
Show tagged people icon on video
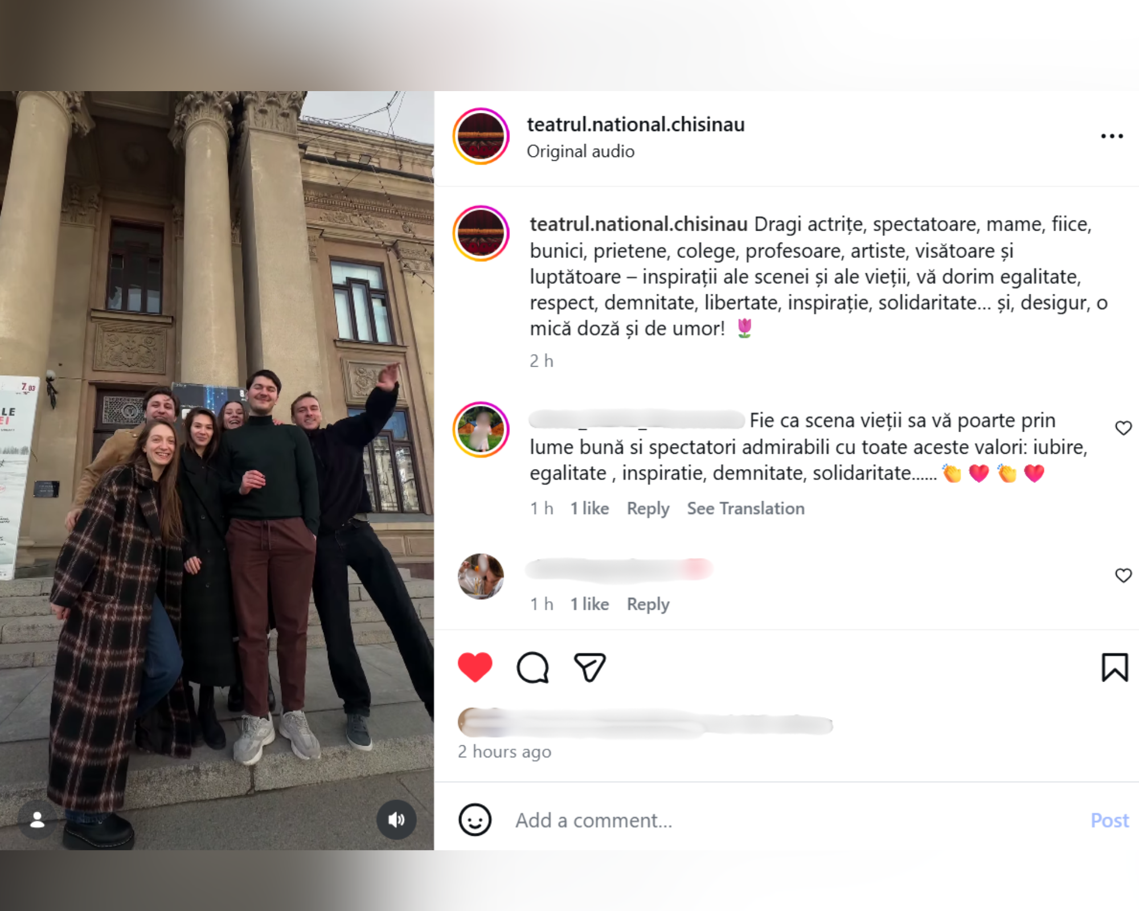click(x=37, y=819)
